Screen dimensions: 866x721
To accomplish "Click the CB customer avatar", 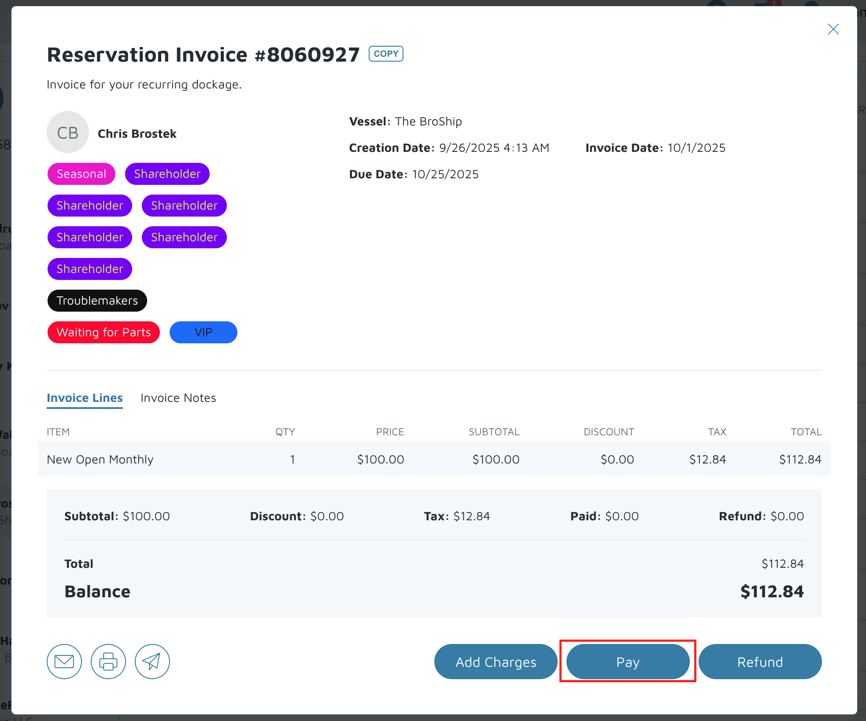I will pos(68,132).
